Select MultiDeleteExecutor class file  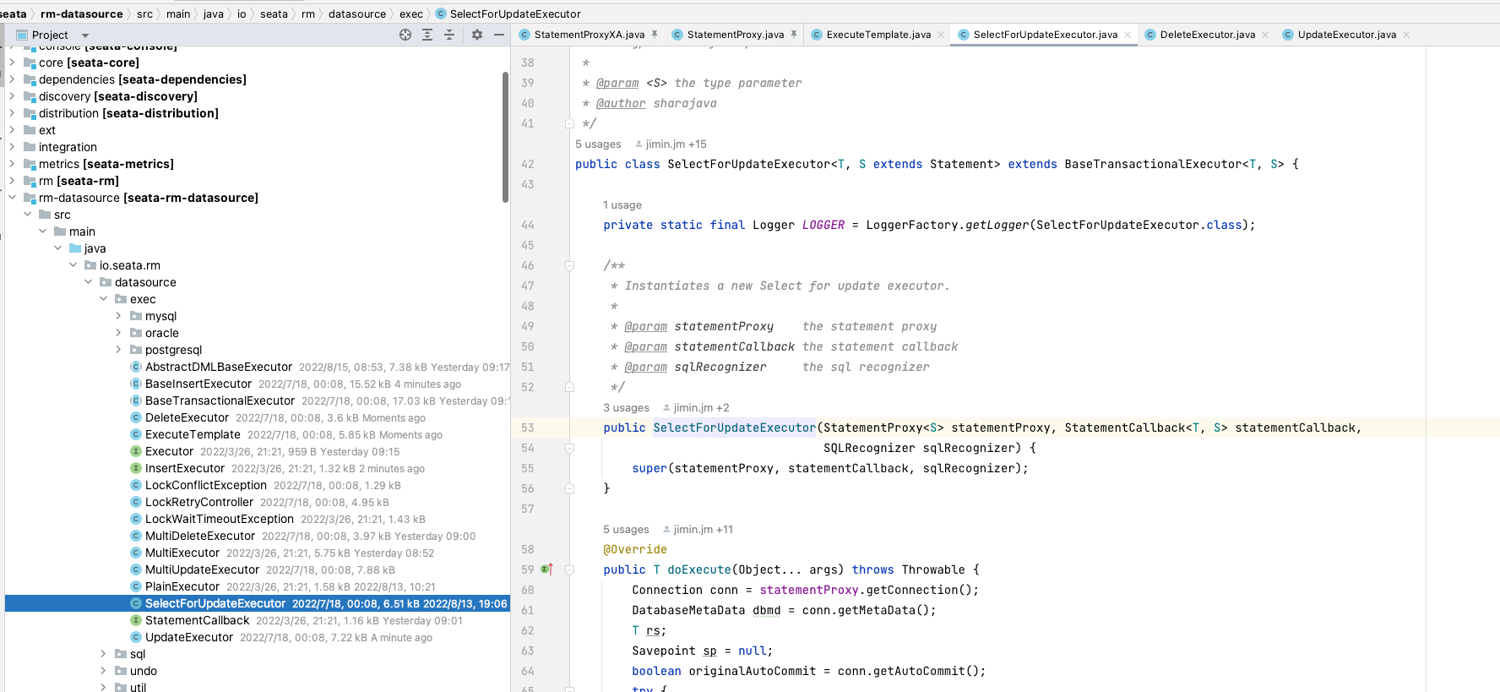click(x=200, y=536)
